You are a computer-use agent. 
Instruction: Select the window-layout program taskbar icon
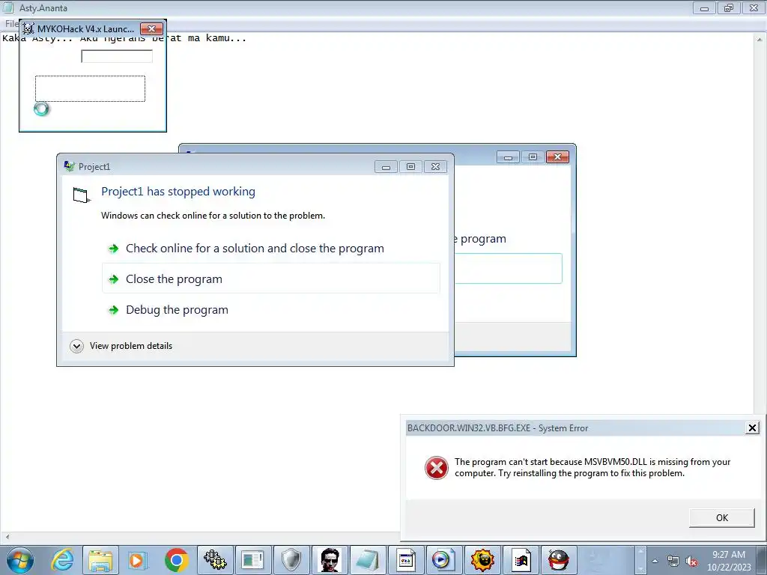coord(253,560)
